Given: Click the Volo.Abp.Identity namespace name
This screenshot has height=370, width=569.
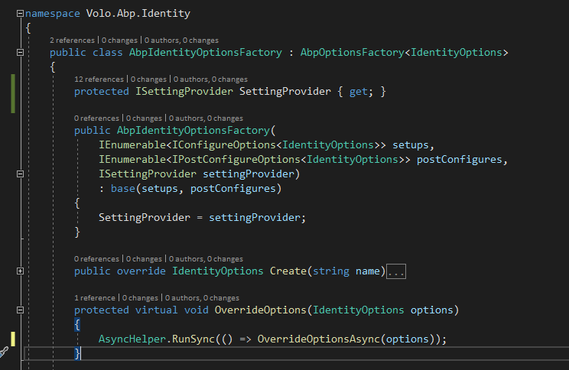Looking at the screenshot, I should click(138, 14).
